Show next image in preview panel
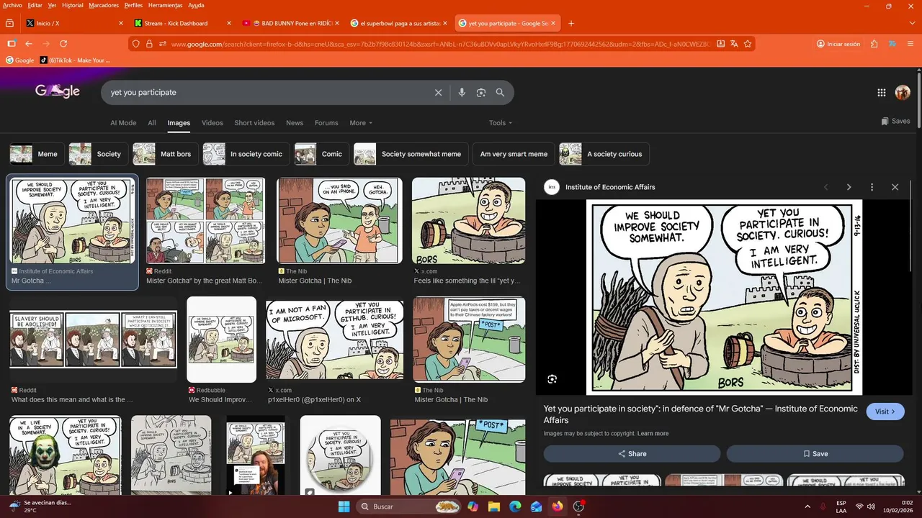 849,187
